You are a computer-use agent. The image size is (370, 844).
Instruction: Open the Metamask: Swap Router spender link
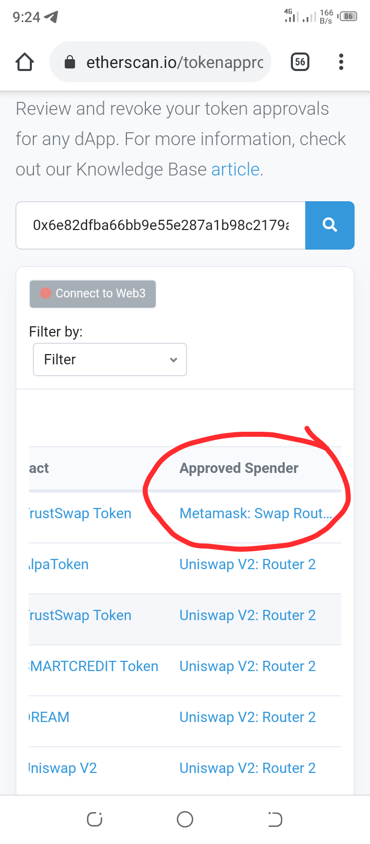point(255,514)
